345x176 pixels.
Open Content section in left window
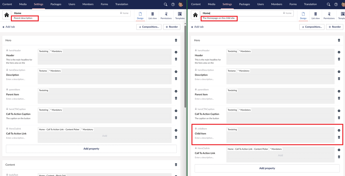pos(7,4)
